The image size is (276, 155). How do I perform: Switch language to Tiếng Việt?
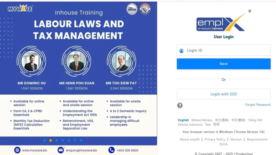(255, 120)
